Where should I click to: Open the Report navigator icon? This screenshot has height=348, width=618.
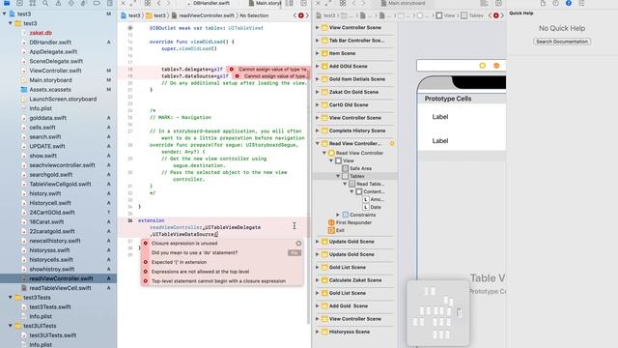pos(109,3)
